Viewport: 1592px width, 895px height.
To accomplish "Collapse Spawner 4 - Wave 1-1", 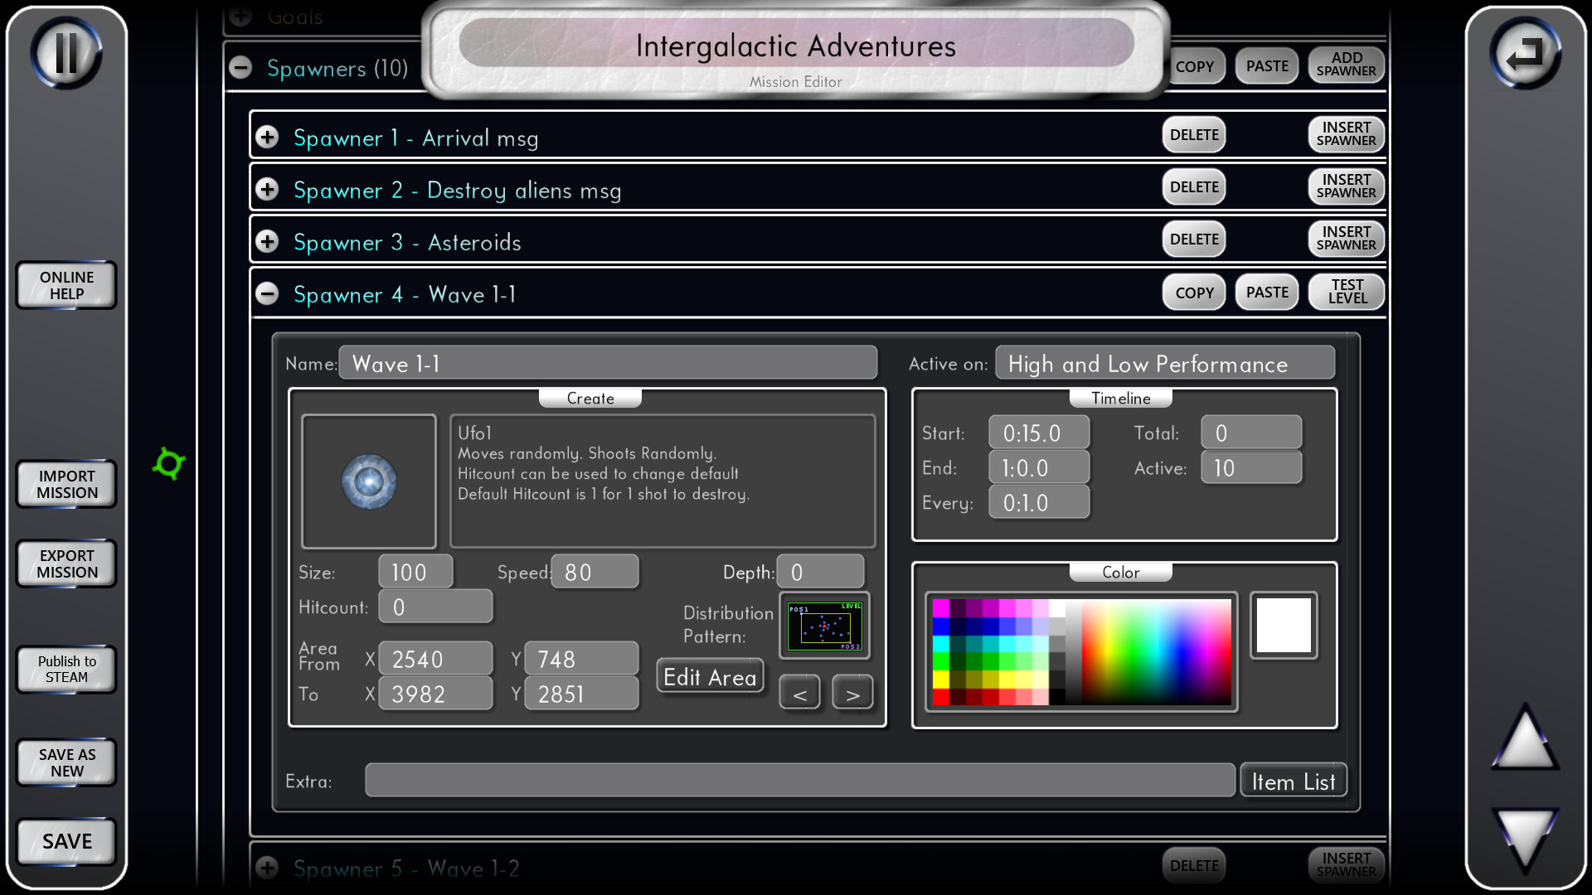I will (267, 294).
